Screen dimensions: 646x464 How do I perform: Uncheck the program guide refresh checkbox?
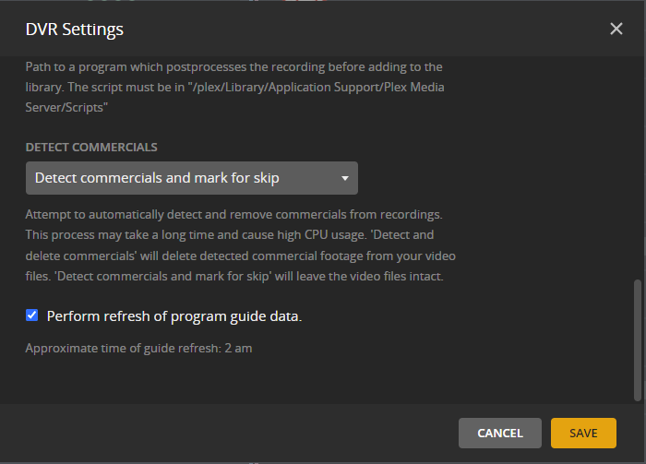pos(32,315)
